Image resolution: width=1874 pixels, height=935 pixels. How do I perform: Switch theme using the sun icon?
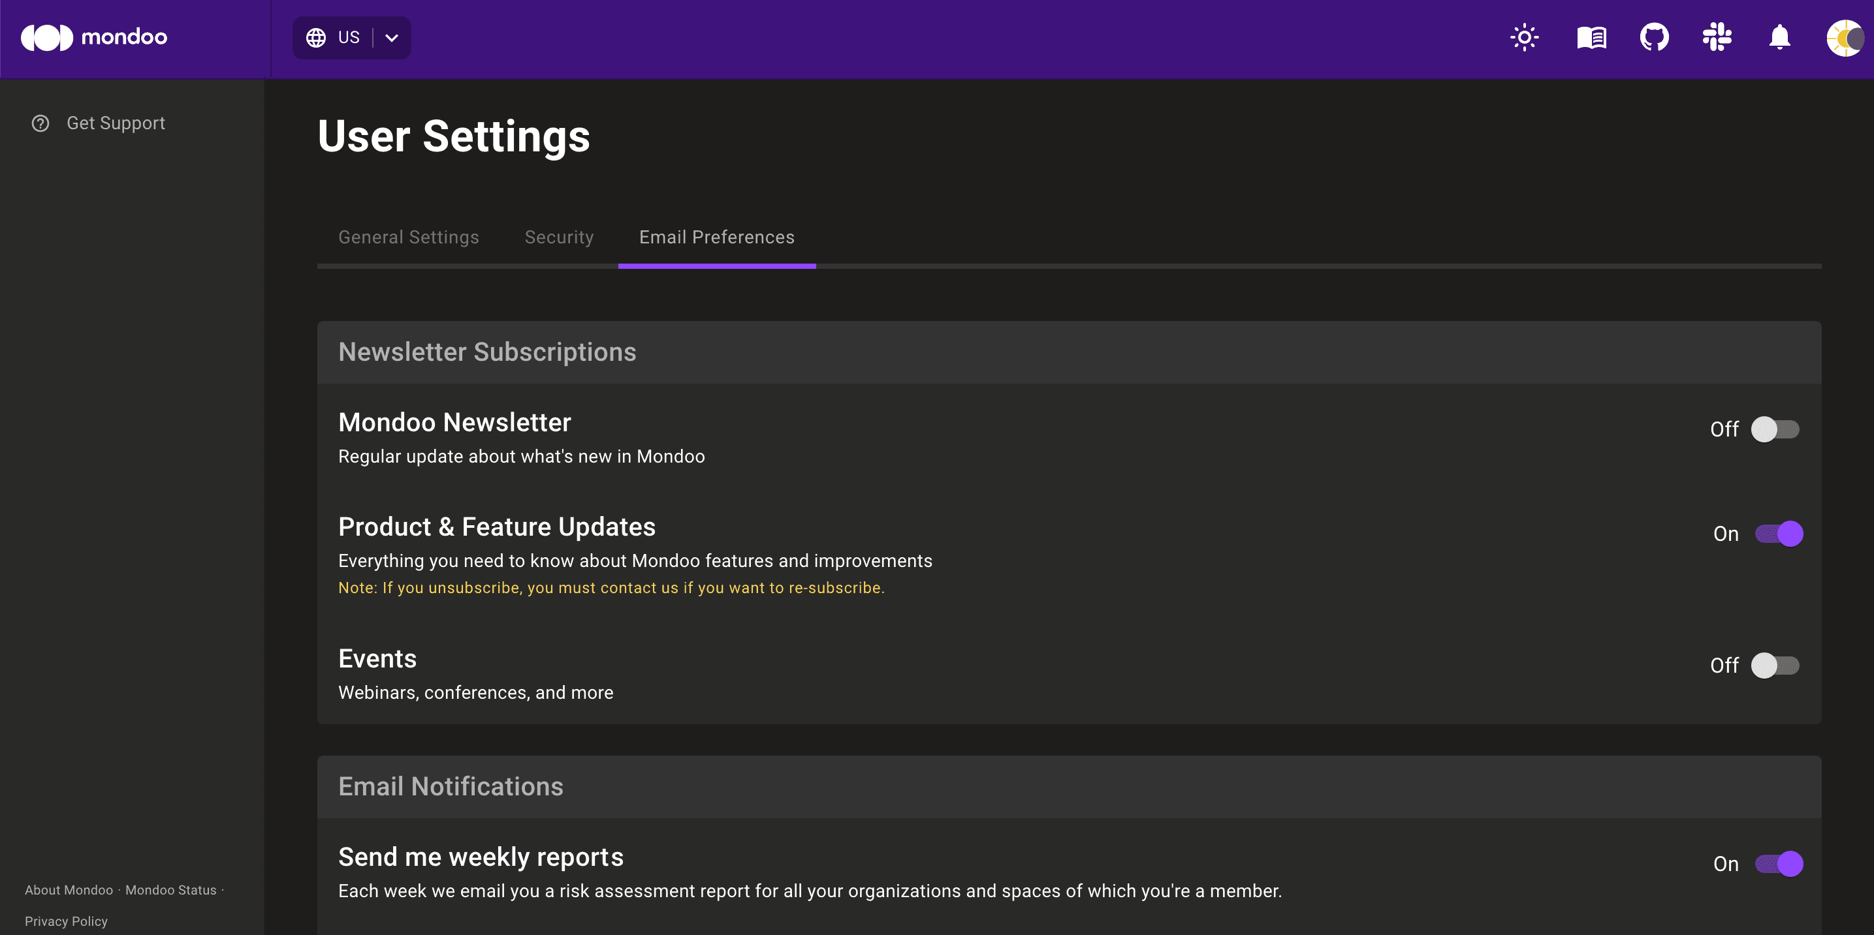point(1523,37)
